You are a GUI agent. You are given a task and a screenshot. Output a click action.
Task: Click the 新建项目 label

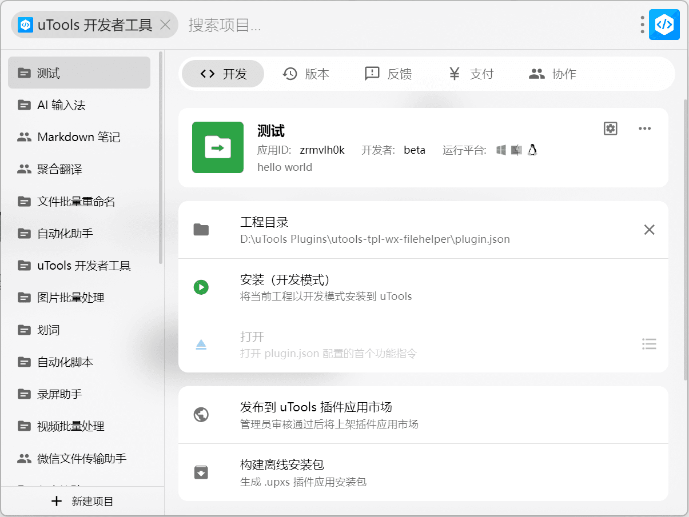93,502
